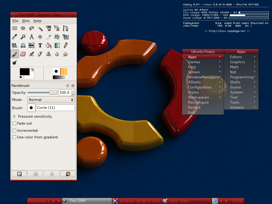Select the Ellipse Select tool
Image resolution: width=272 pixels, height=204 pixels.
(x=23, y=28)
